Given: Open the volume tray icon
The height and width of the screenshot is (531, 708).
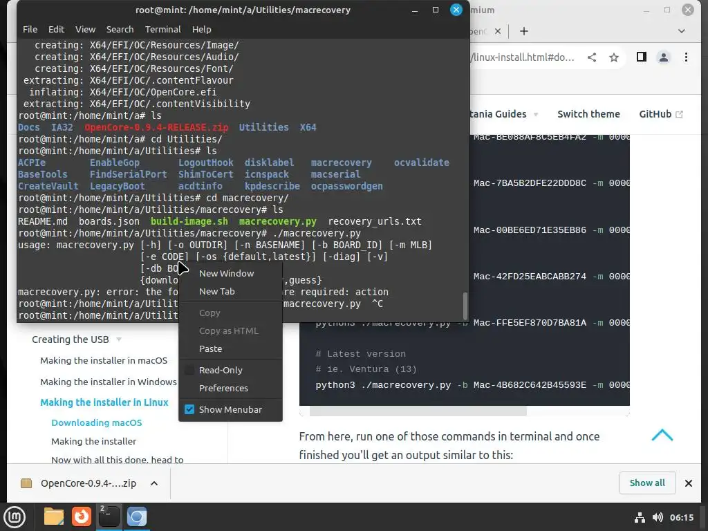Looking at the screenshot, I should 658,517.
